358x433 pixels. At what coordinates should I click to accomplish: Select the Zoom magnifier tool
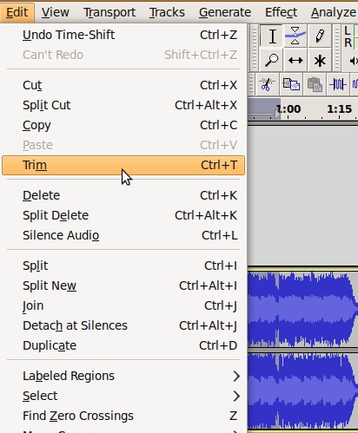pyautogui.click(x=271, y=61)
